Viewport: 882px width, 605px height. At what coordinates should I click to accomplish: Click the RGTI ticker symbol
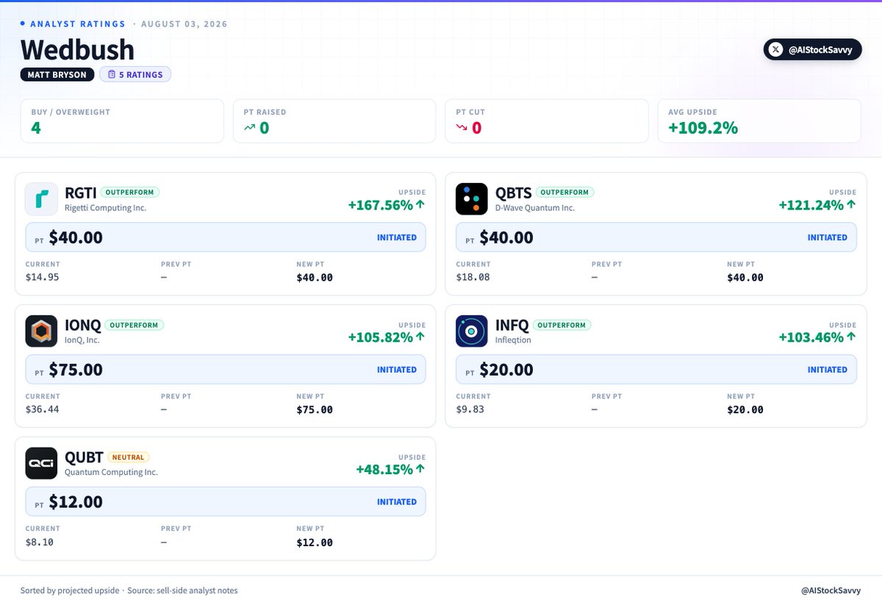79,193
